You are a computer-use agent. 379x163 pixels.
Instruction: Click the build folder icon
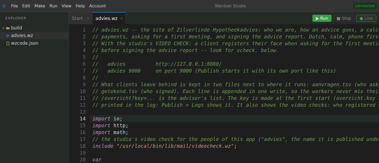(x=8, y=28)
